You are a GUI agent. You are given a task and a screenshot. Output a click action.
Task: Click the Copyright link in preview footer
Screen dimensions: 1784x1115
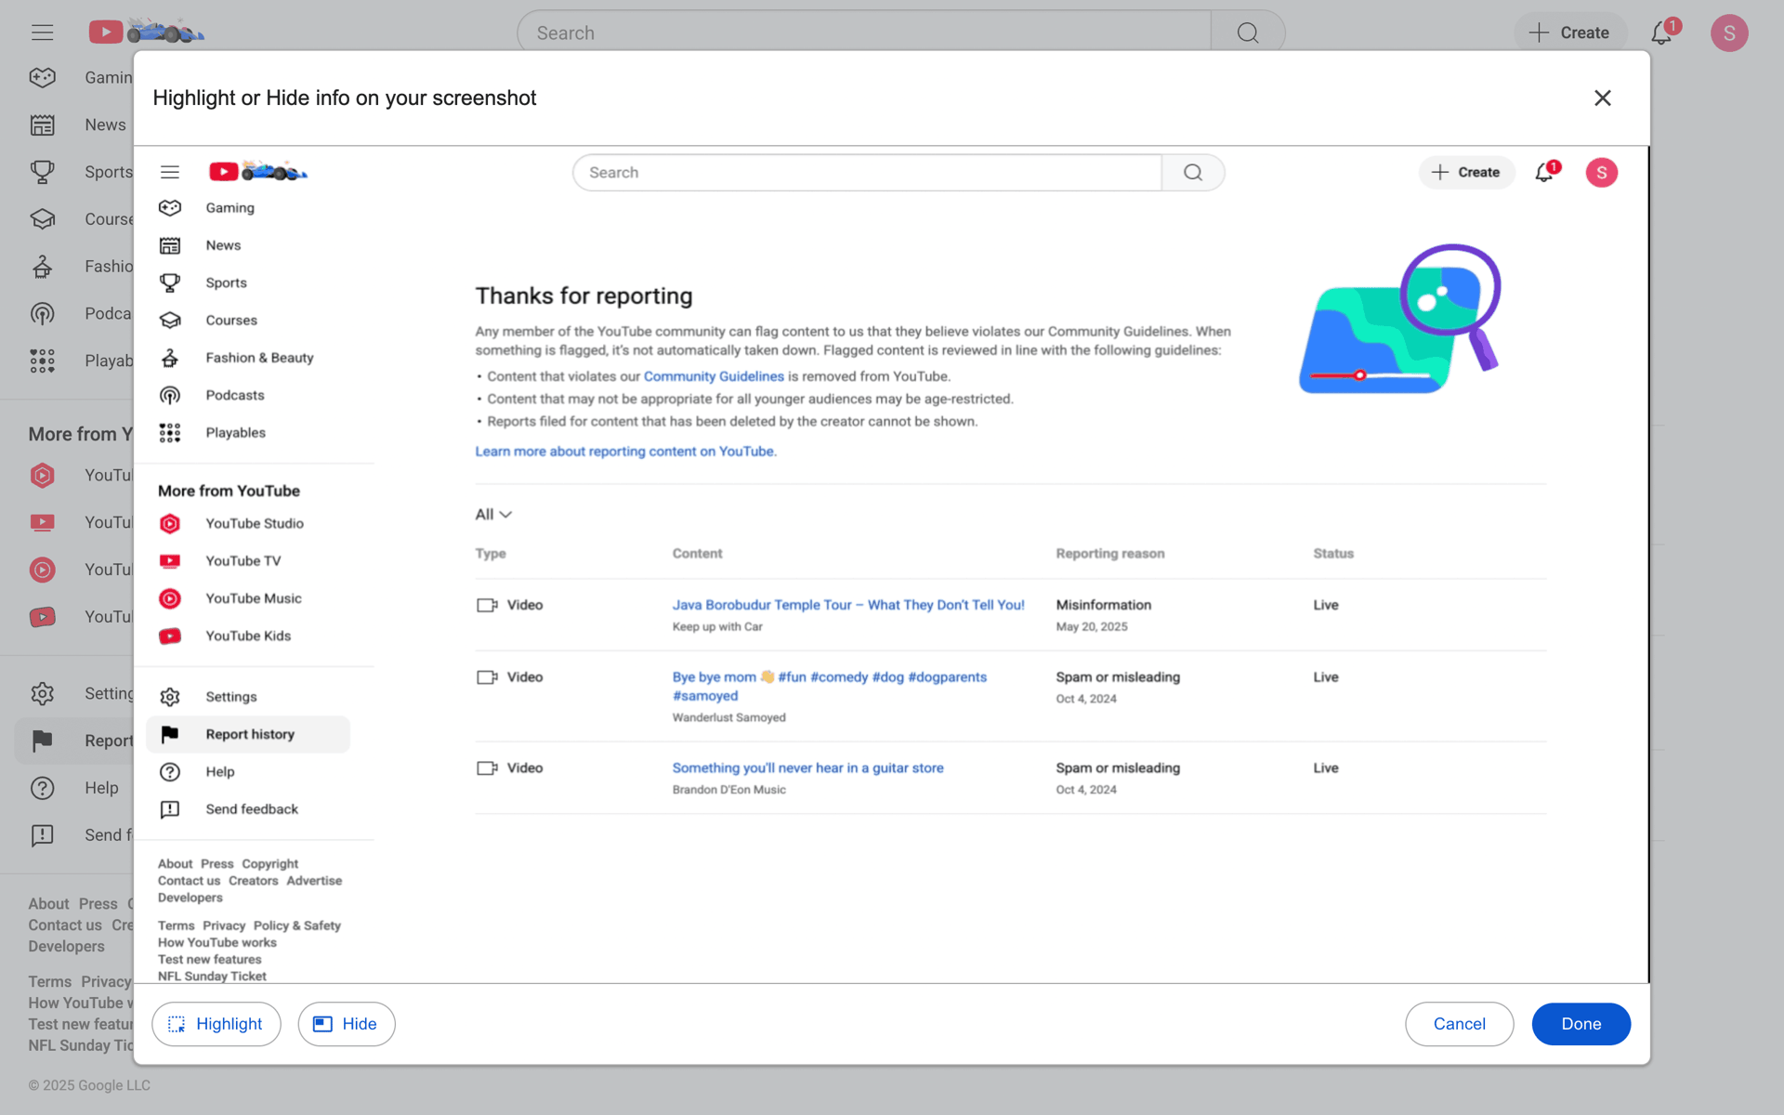click(x=269, y=864)
